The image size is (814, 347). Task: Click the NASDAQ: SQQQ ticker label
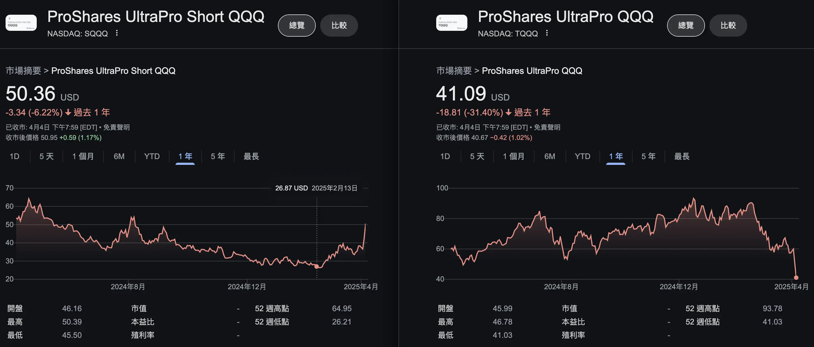coord(78,33)
